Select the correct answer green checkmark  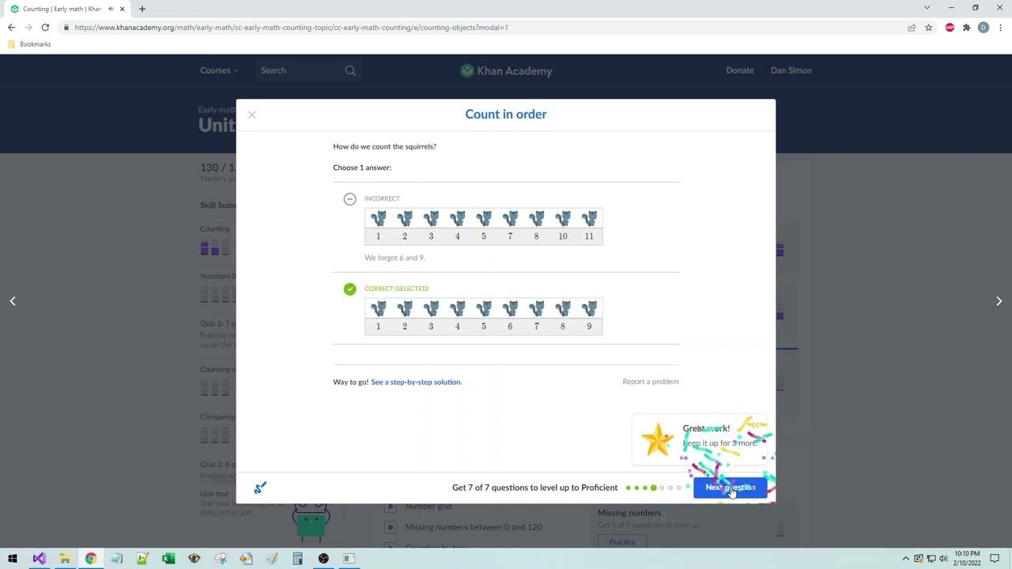tap(349, 289)
